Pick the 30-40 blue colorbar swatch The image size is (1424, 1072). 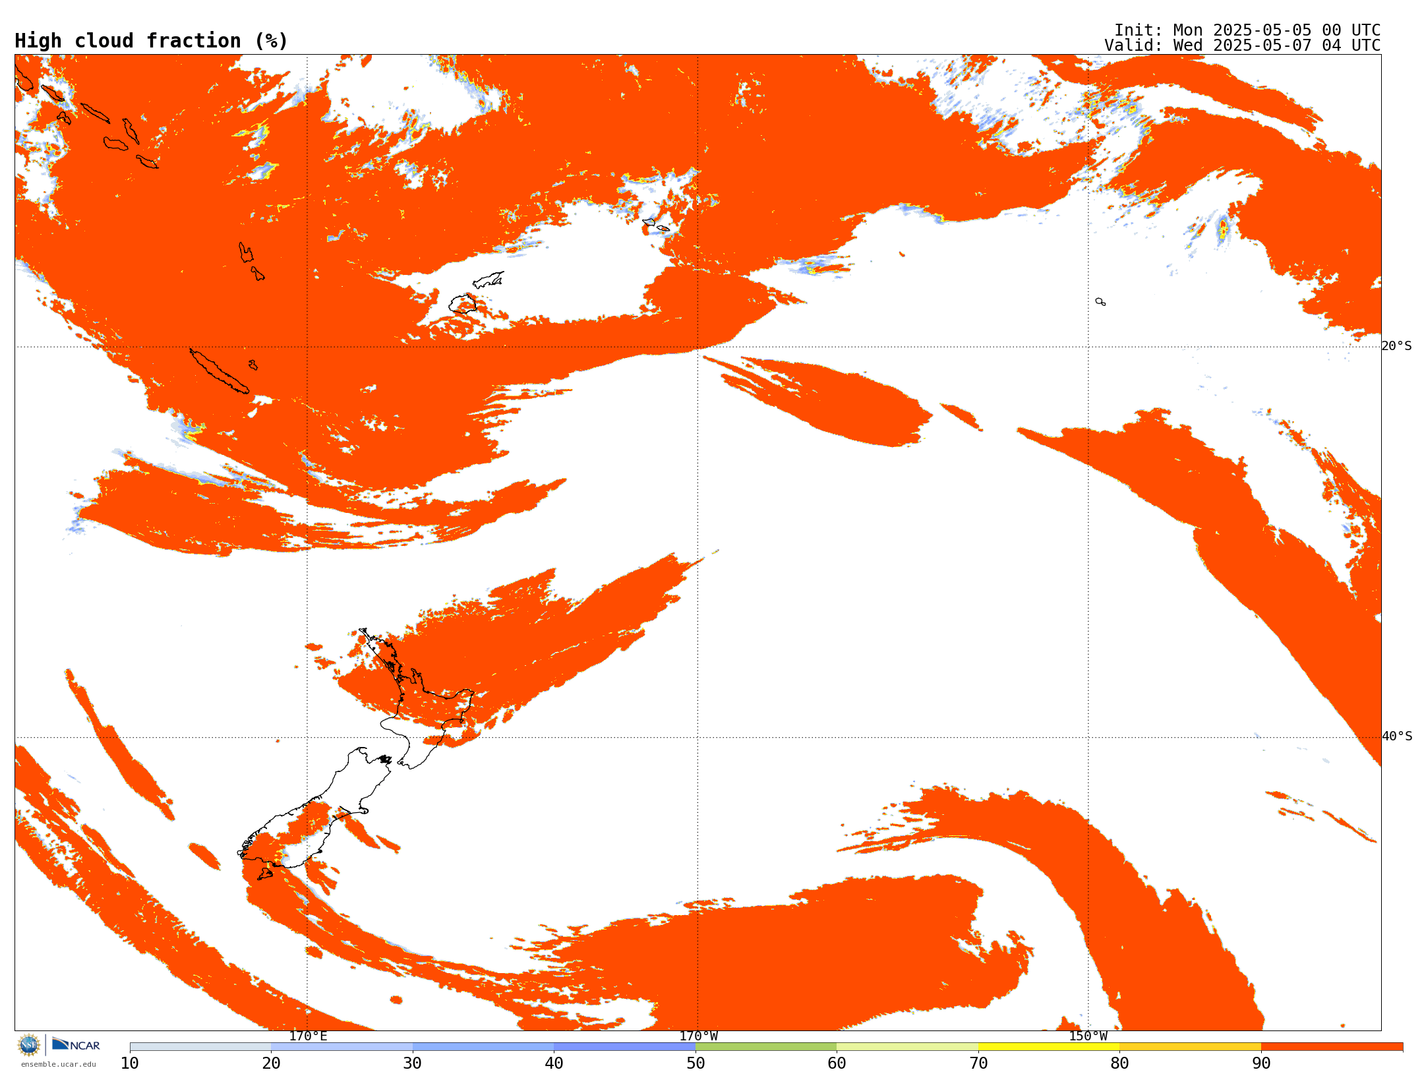(483, 1047)
